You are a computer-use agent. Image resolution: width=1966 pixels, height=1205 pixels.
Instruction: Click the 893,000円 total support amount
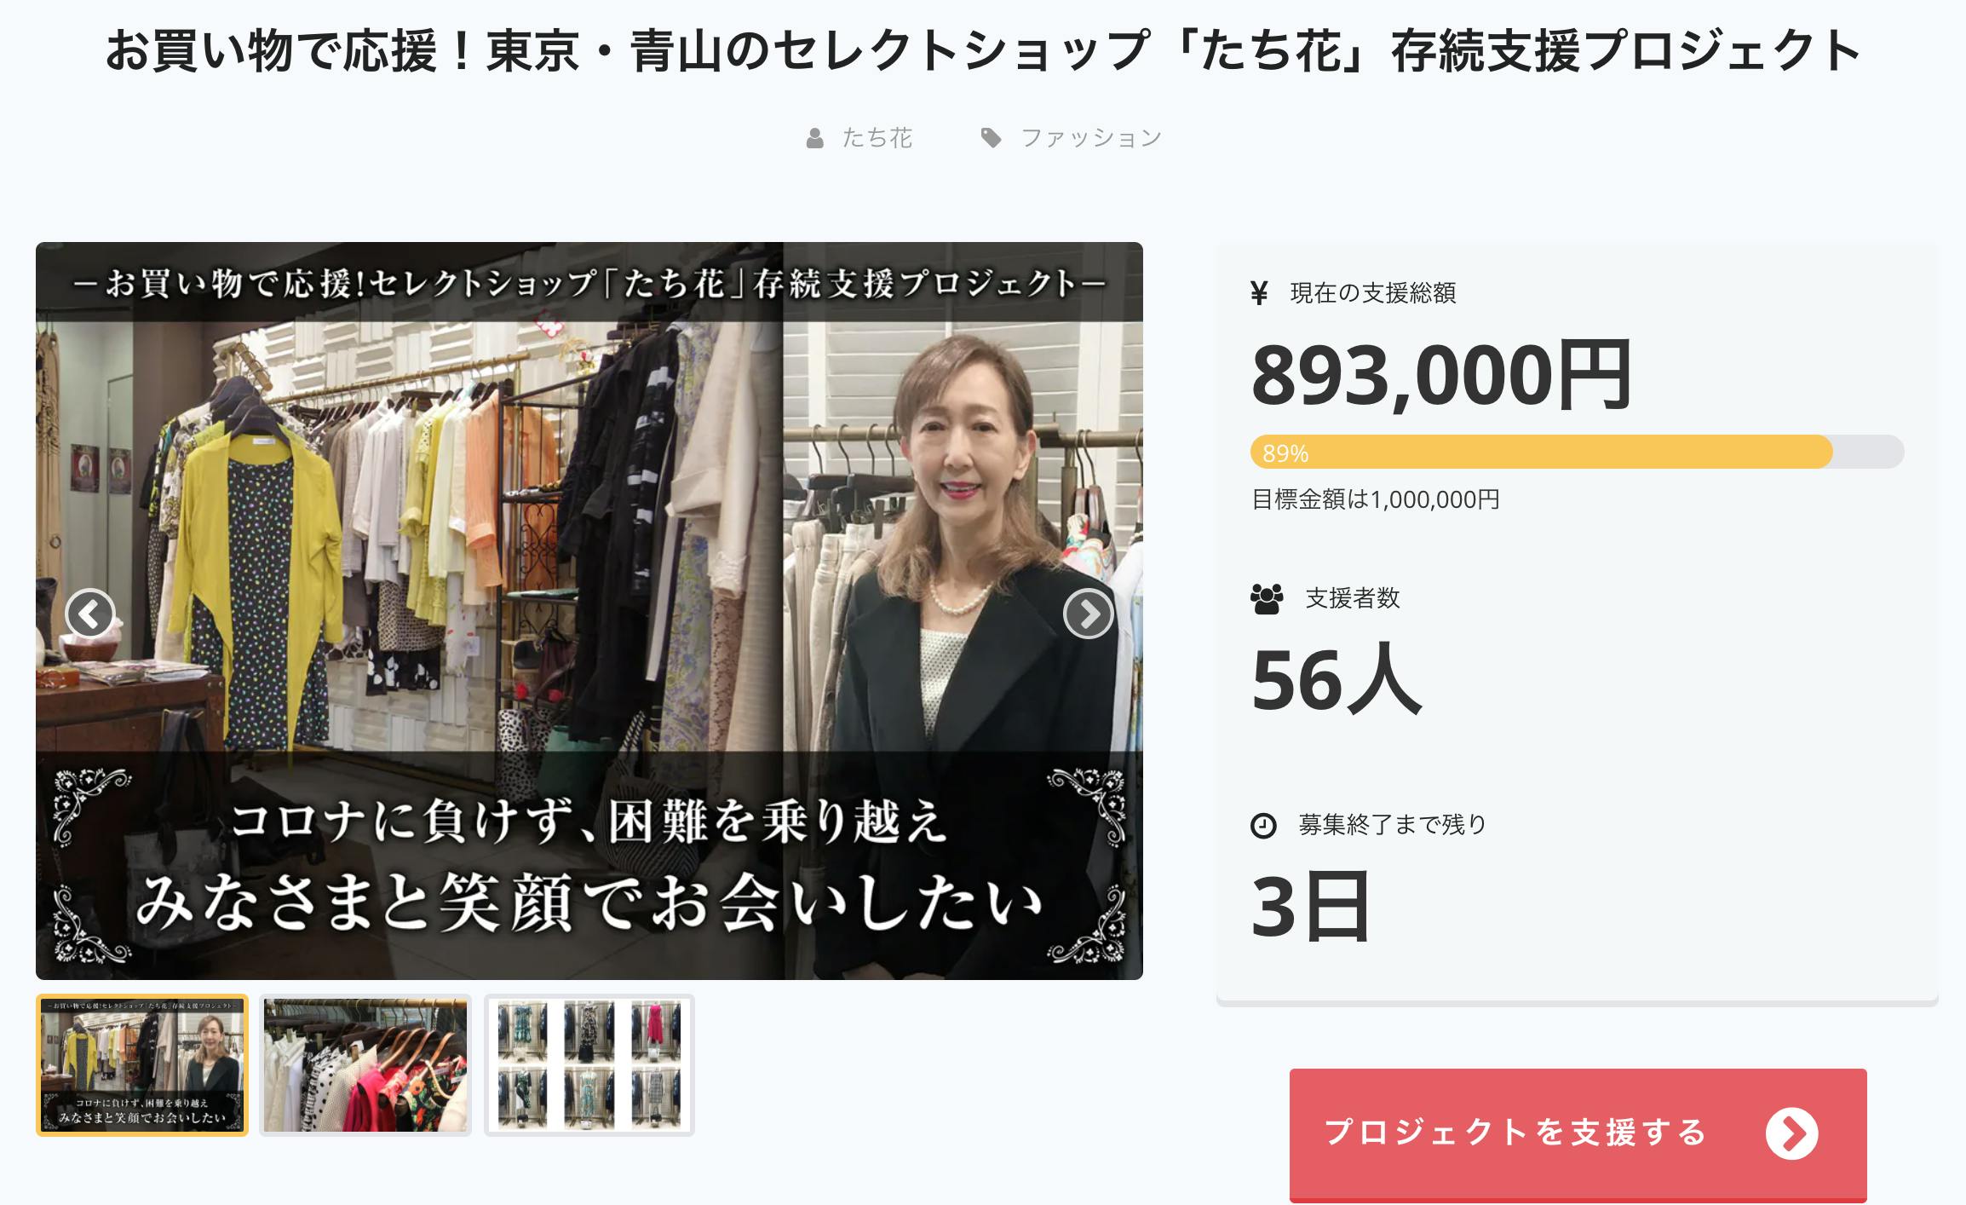coord(1441,375)
